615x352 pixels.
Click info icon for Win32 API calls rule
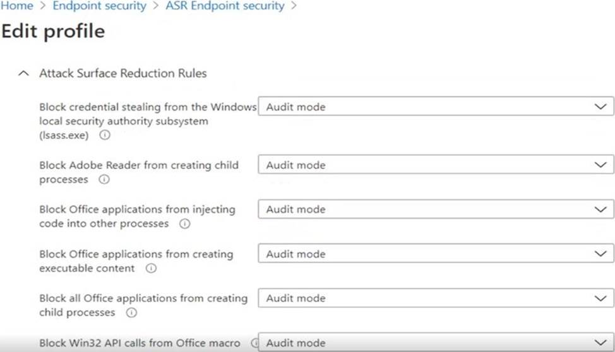coord(255,343)
